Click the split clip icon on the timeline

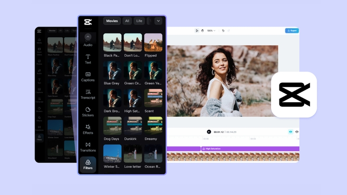297,132
